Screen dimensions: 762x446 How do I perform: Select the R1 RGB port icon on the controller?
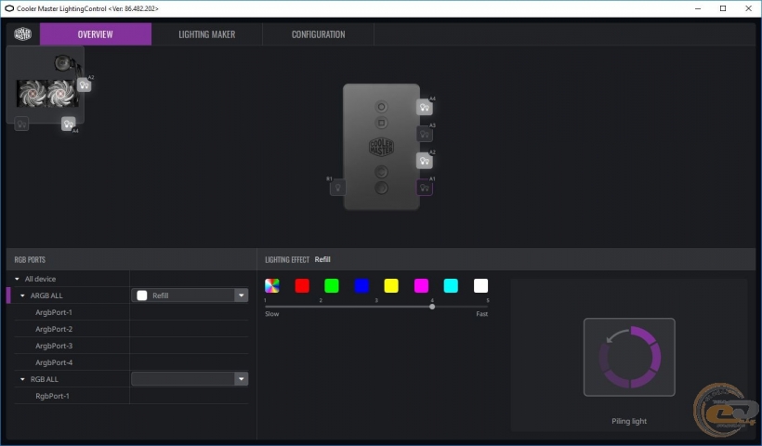pos(337,188)
